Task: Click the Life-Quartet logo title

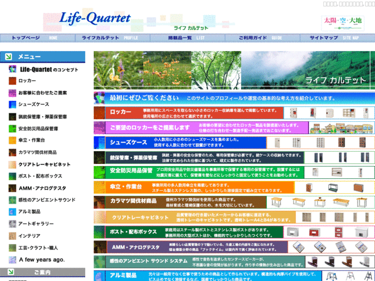Action: pos(95,19)
